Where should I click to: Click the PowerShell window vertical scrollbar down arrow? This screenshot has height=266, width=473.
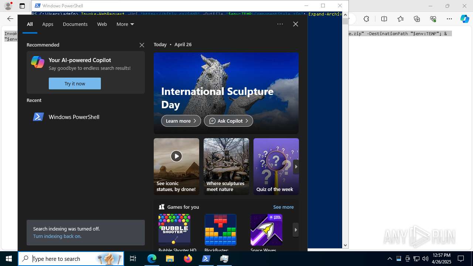(x=345, y=245)
